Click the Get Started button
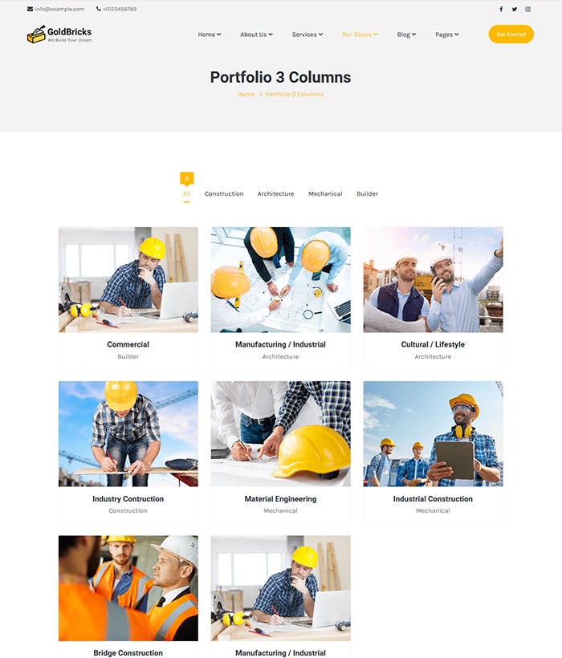The height and width of the screenshot is (658, 562). point(511,34)
